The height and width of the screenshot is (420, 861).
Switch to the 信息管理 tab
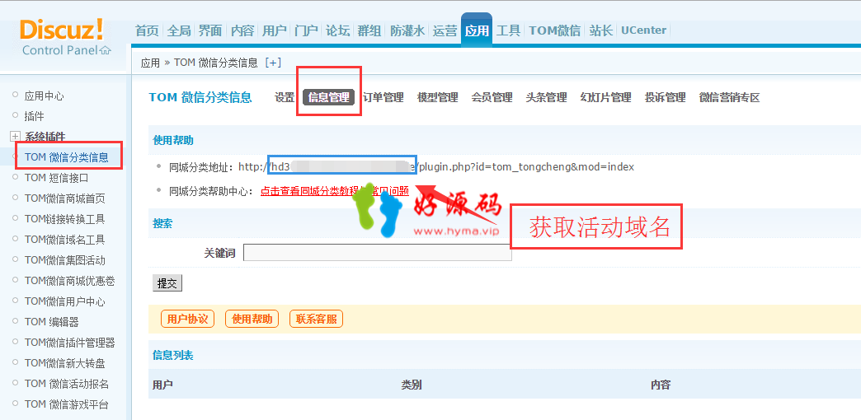328,98
